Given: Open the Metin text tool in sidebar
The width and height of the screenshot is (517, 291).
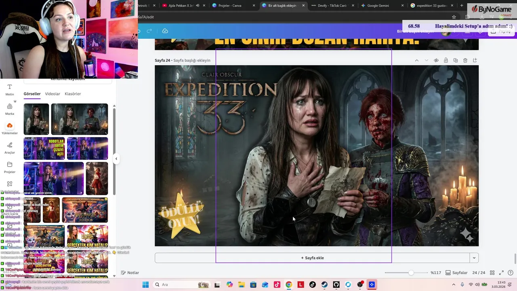Looking at the screenshot, I should tap(10, 90).
